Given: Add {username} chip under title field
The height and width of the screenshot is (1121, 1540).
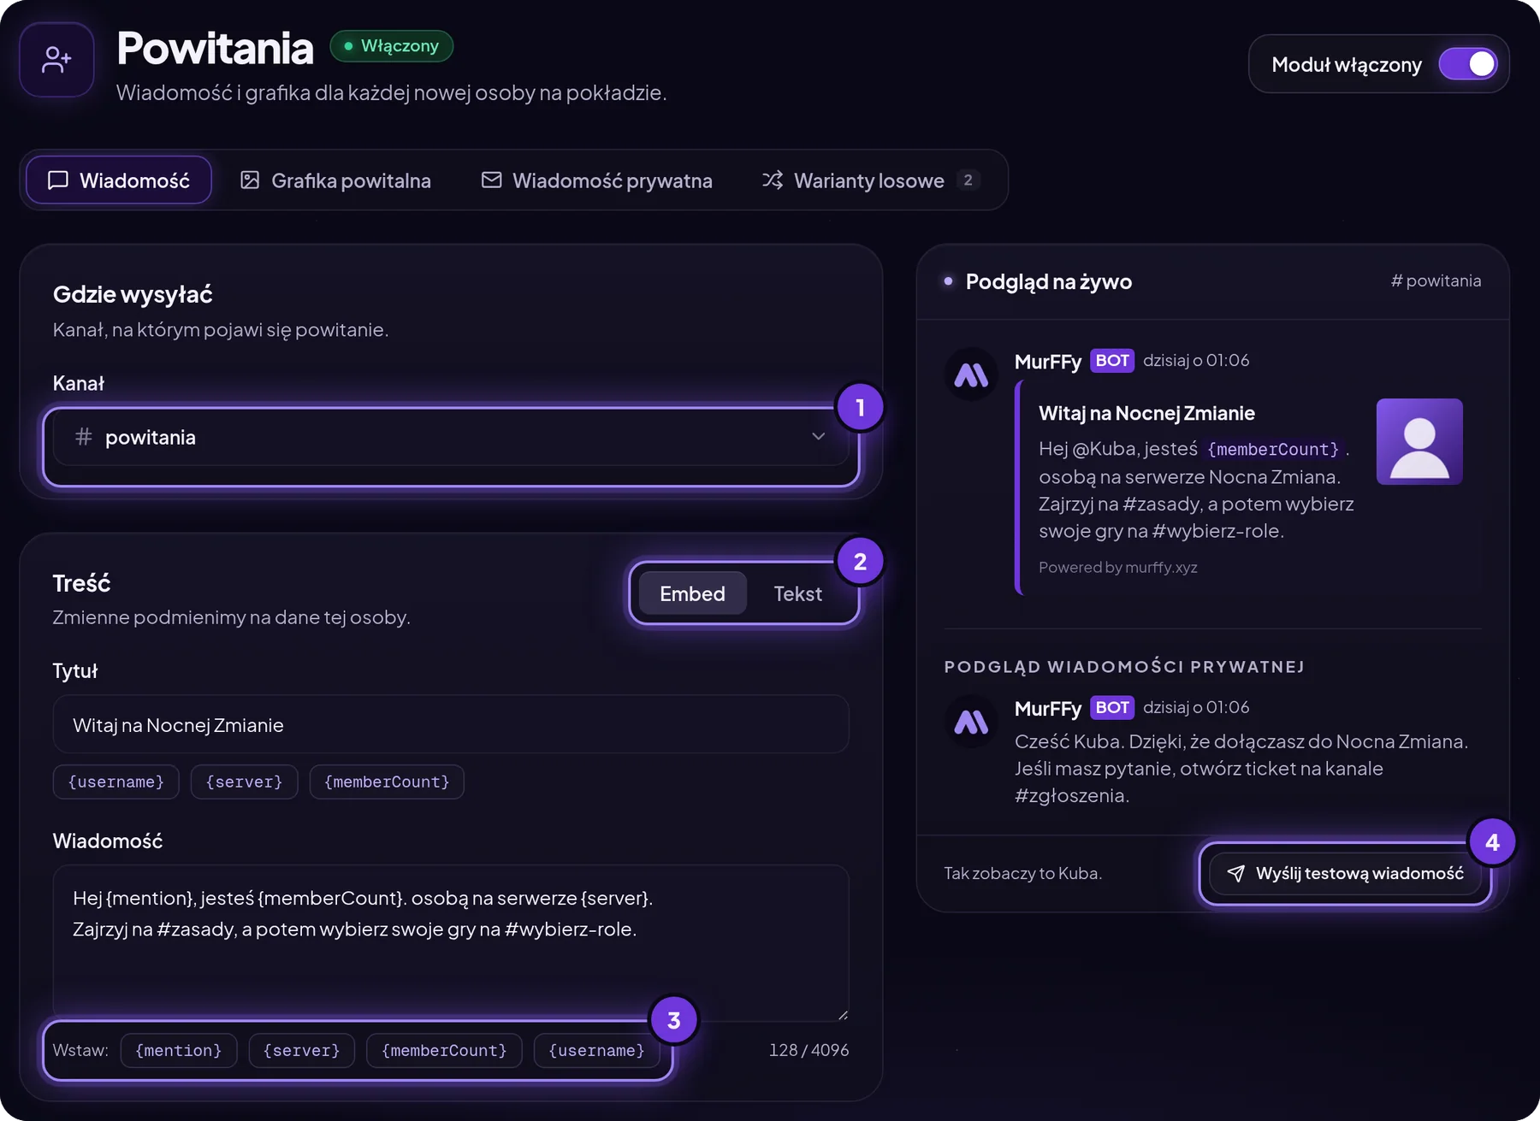Looking at the screenshot, I should (115, 782).
